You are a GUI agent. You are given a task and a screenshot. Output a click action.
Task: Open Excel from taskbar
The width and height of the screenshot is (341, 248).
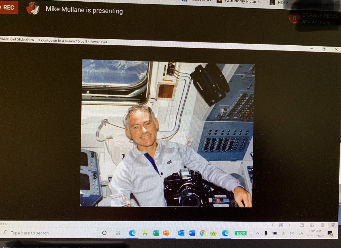pyautogui.click(x=156, y=233)
